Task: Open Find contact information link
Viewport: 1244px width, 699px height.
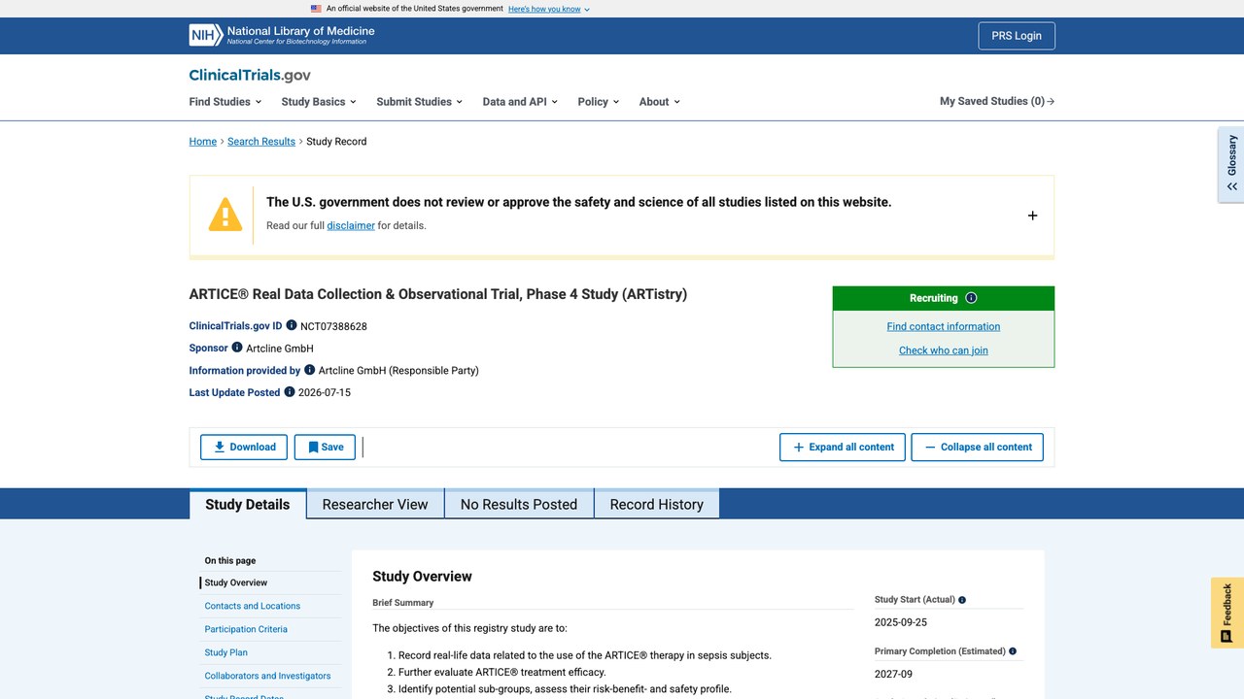Action: pos(944,326)
